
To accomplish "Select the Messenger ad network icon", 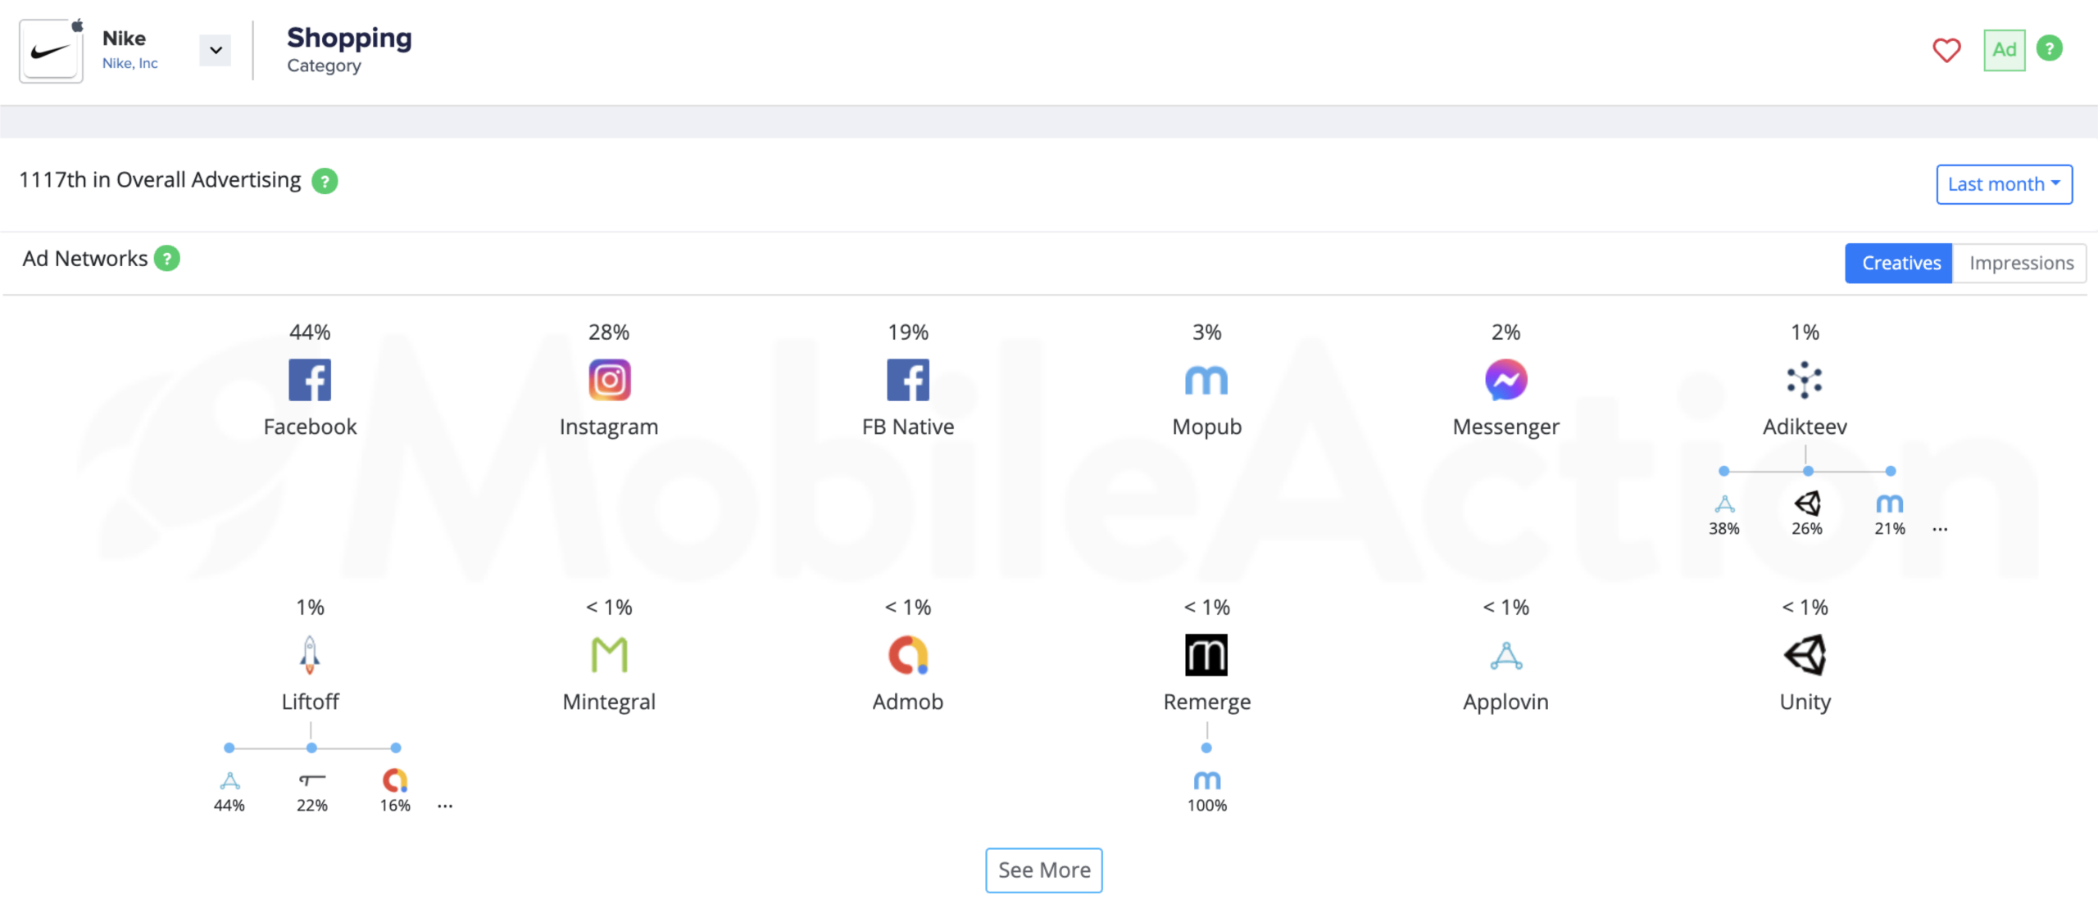I will point(1505,380).
